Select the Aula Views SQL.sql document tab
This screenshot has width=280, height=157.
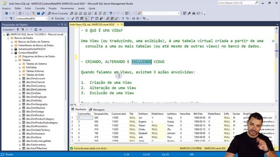(92, 24)
